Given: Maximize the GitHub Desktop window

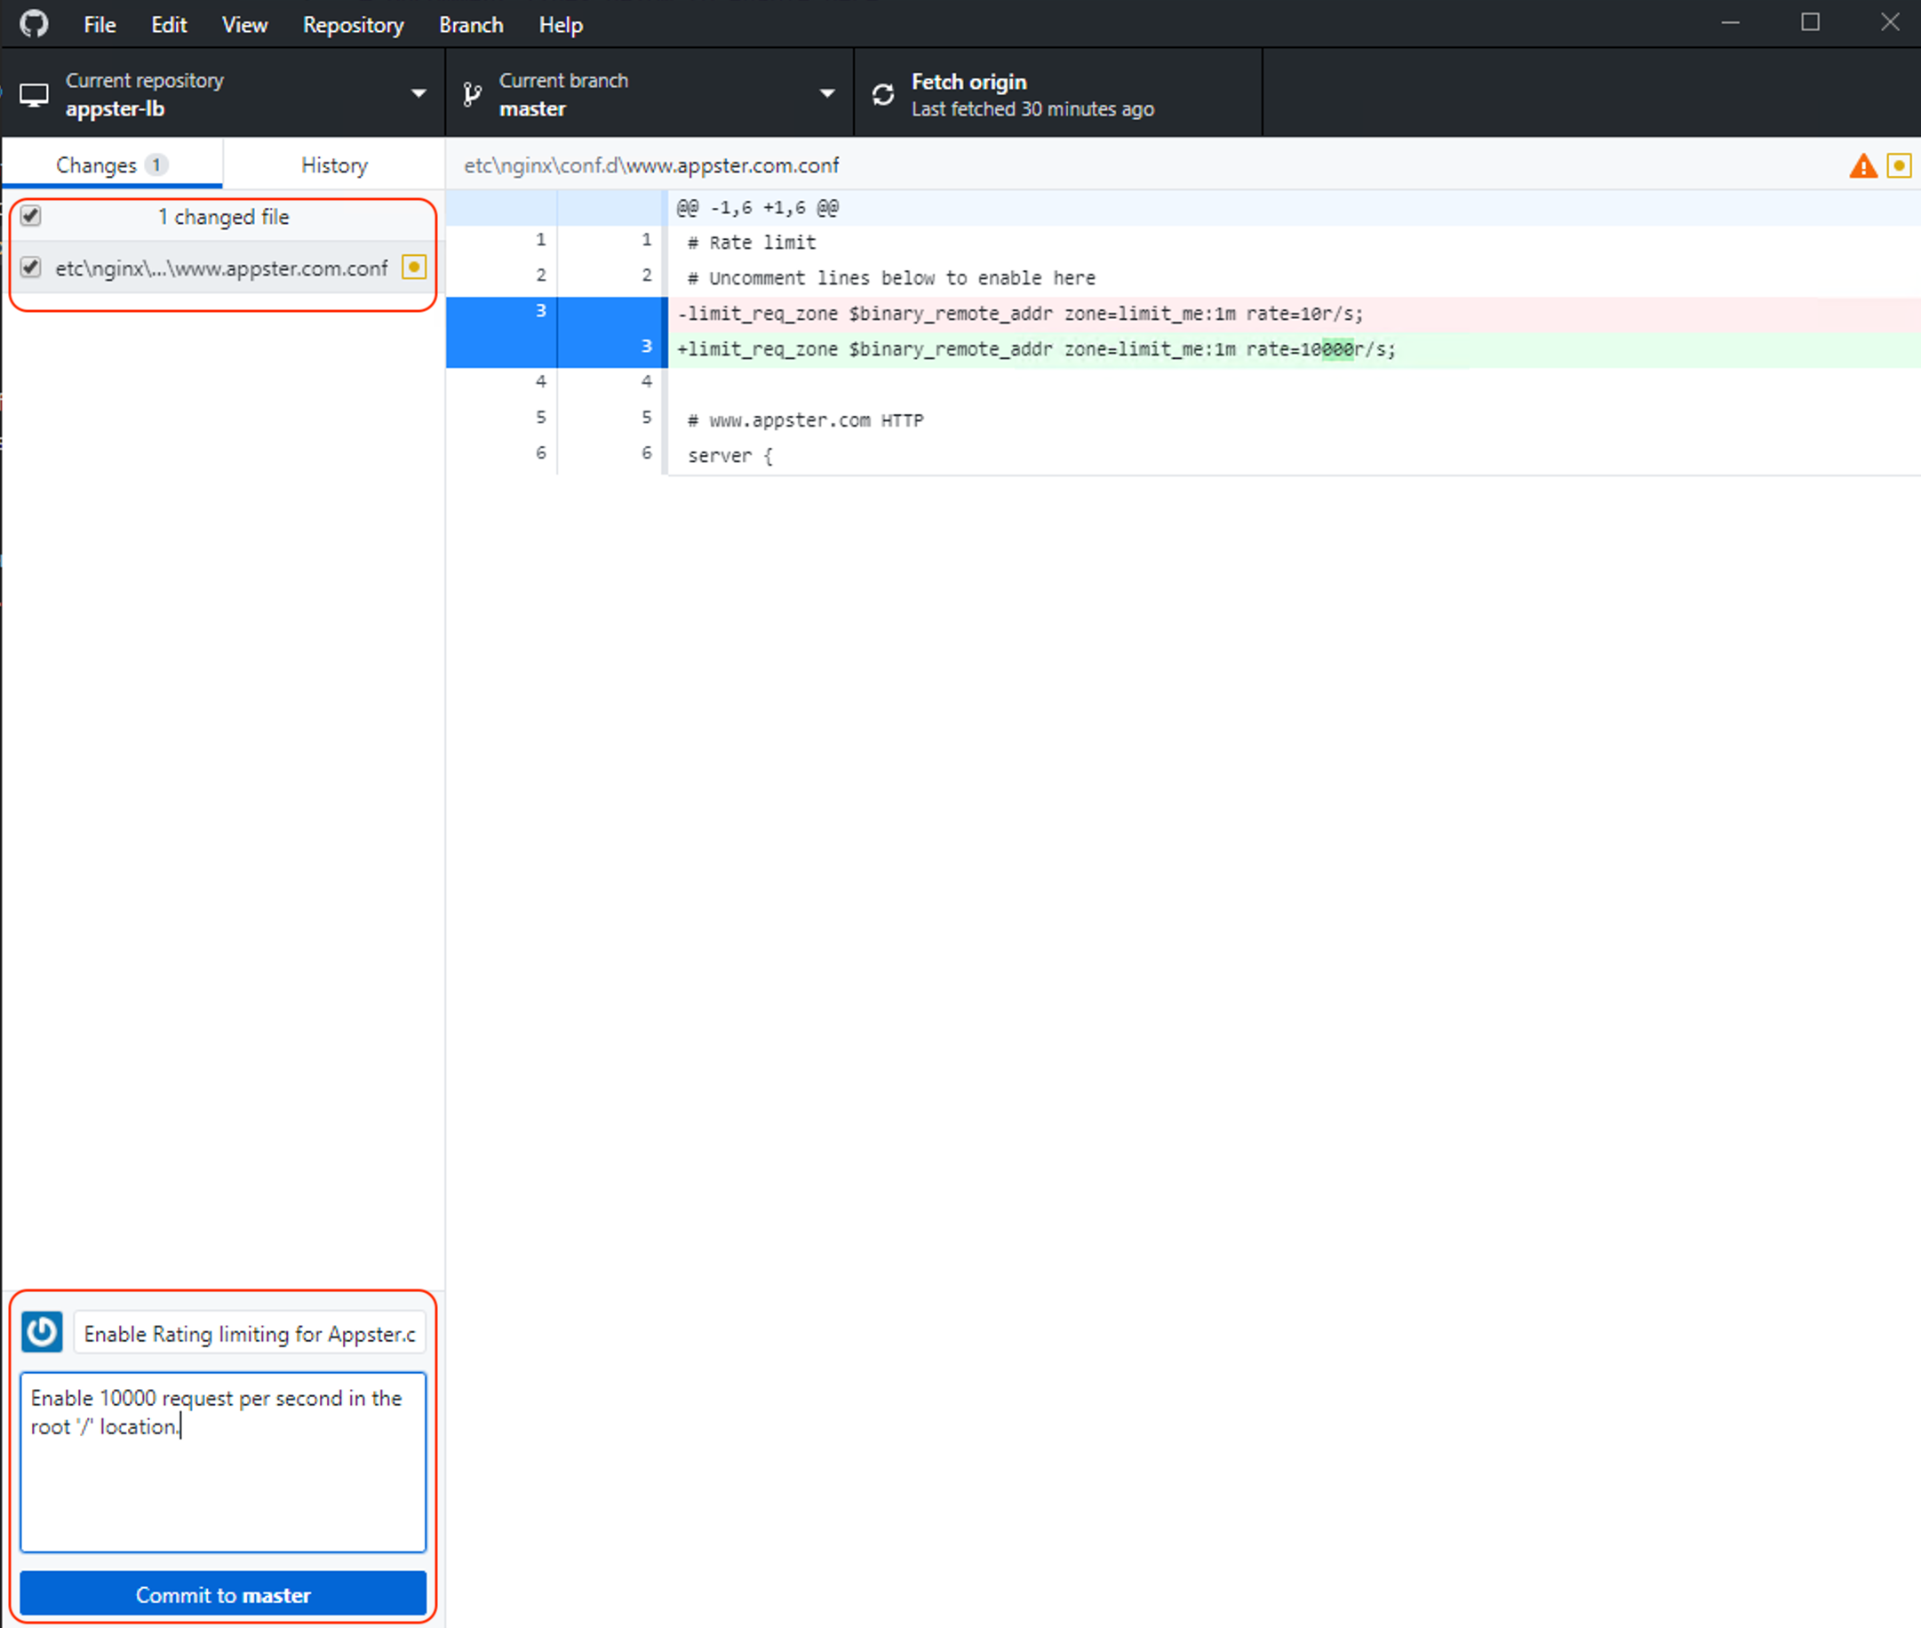Looking at the screenshot, I should tap(1810, 23).
